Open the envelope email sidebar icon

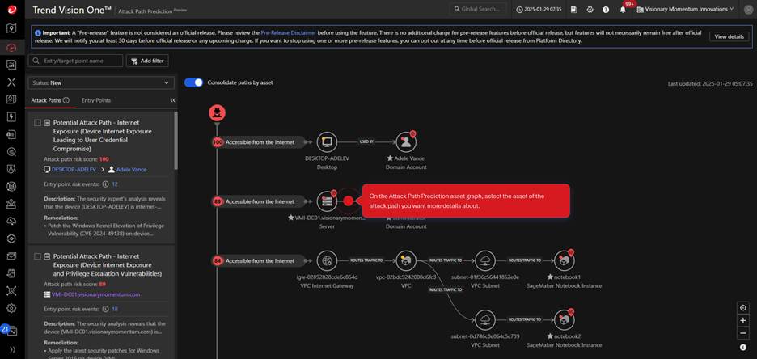click(11, 256)
